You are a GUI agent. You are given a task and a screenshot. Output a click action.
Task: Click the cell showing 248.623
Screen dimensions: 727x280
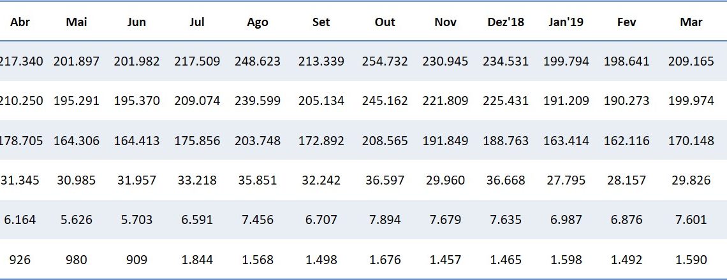(258, 62)
